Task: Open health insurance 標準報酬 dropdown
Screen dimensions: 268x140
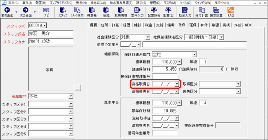Action: pyautogui.click(x=179, y=62)
